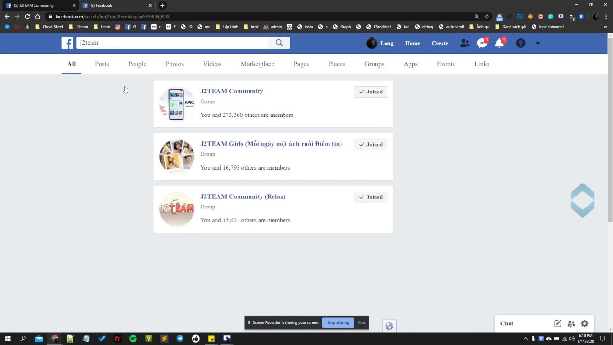
Task: Switch to the Photos tab
Action: [x=175, y=64]
